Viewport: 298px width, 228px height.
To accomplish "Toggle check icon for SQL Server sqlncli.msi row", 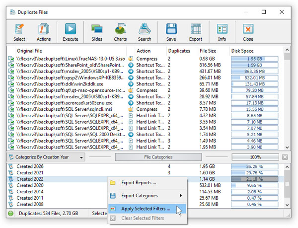I will tap(11, 109).
